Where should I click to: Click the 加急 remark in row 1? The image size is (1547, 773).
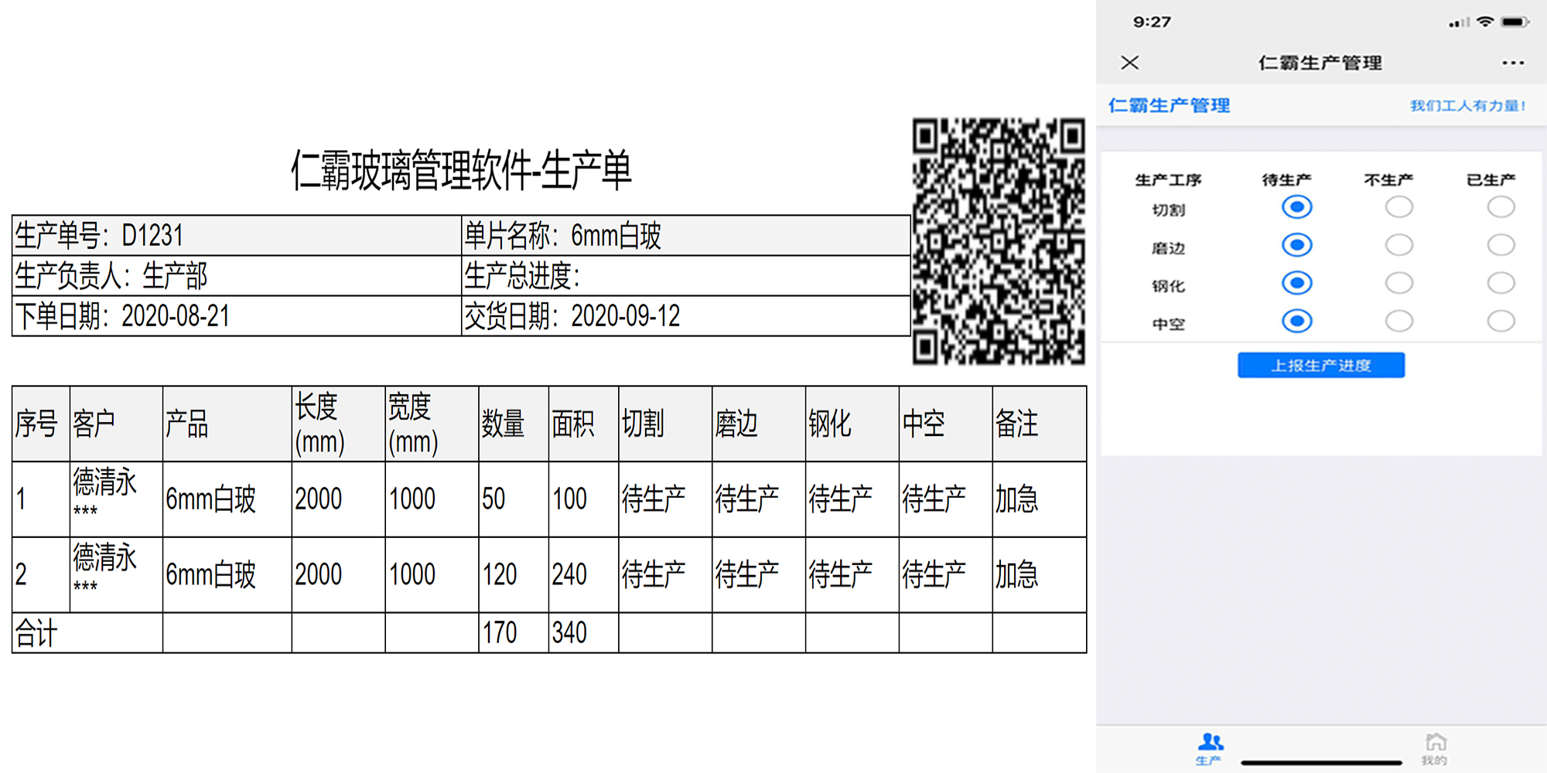tap(1016, 499)
